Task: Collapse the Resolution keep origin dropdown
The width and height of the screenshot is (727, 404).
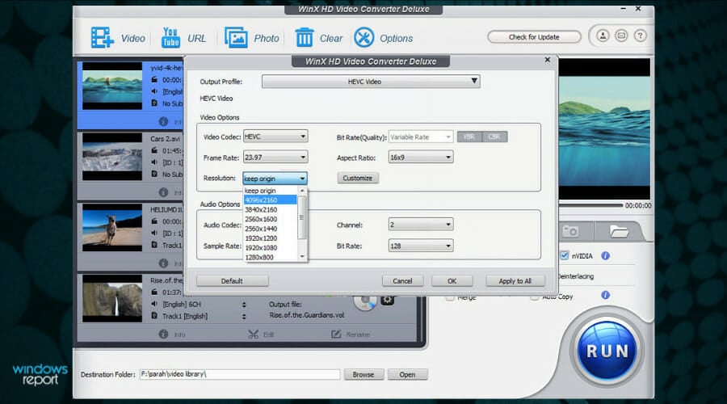Action: tap(275, 179)
